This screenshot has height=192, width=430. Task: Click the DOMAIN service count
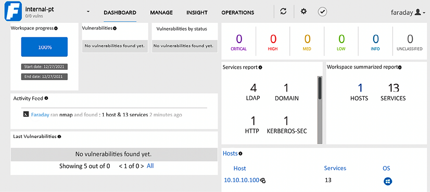coord(286,92)
